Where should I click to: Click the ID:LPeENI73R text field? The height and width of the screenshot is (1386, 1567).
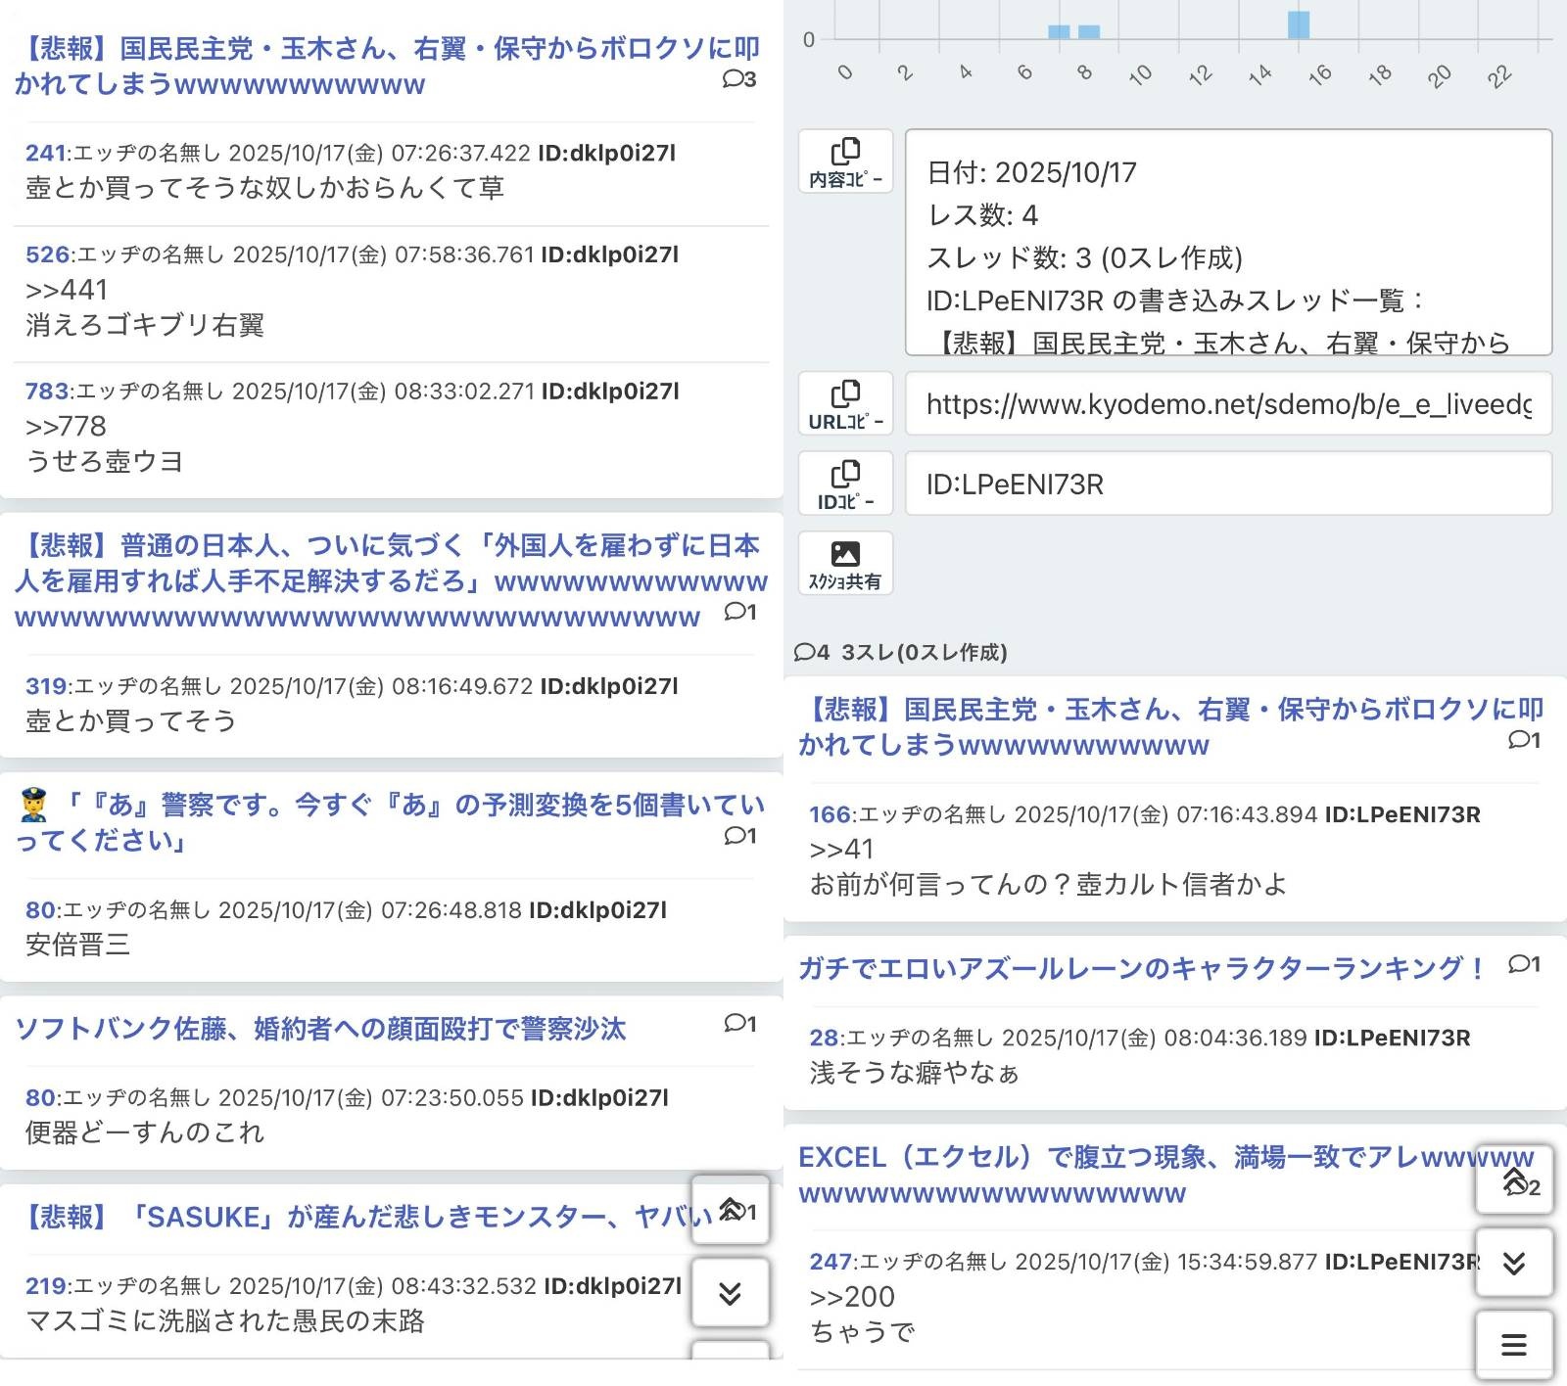(x=1228, y=485)
